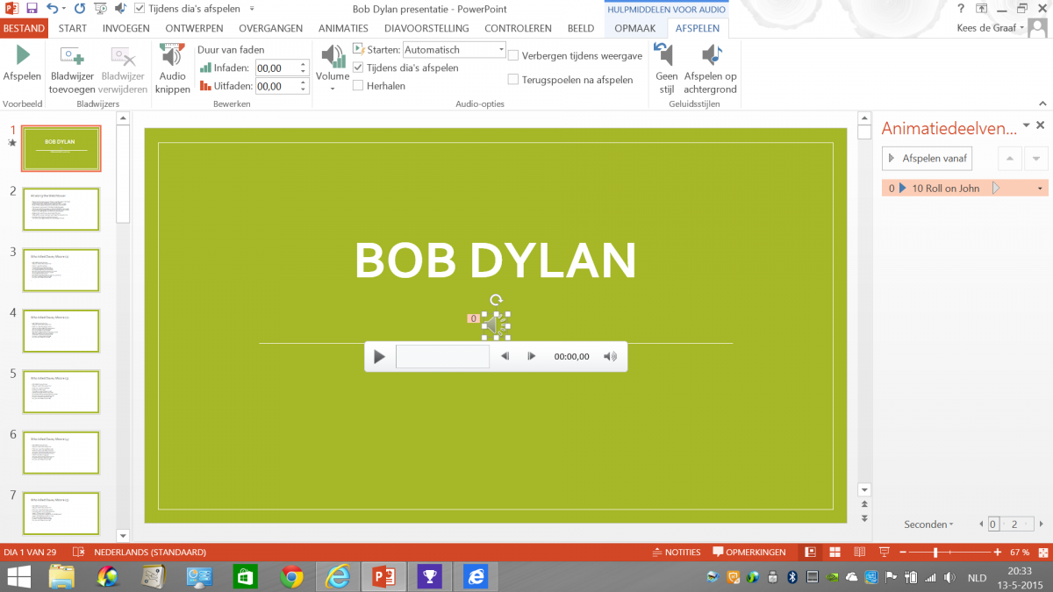Click the Afspelen preview play icon
Screen dimensions: 1053x592
pos(21,56)
